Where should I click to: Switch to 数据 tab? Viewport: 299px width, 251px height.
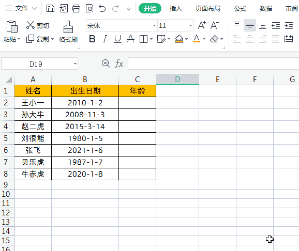point(266,8)
